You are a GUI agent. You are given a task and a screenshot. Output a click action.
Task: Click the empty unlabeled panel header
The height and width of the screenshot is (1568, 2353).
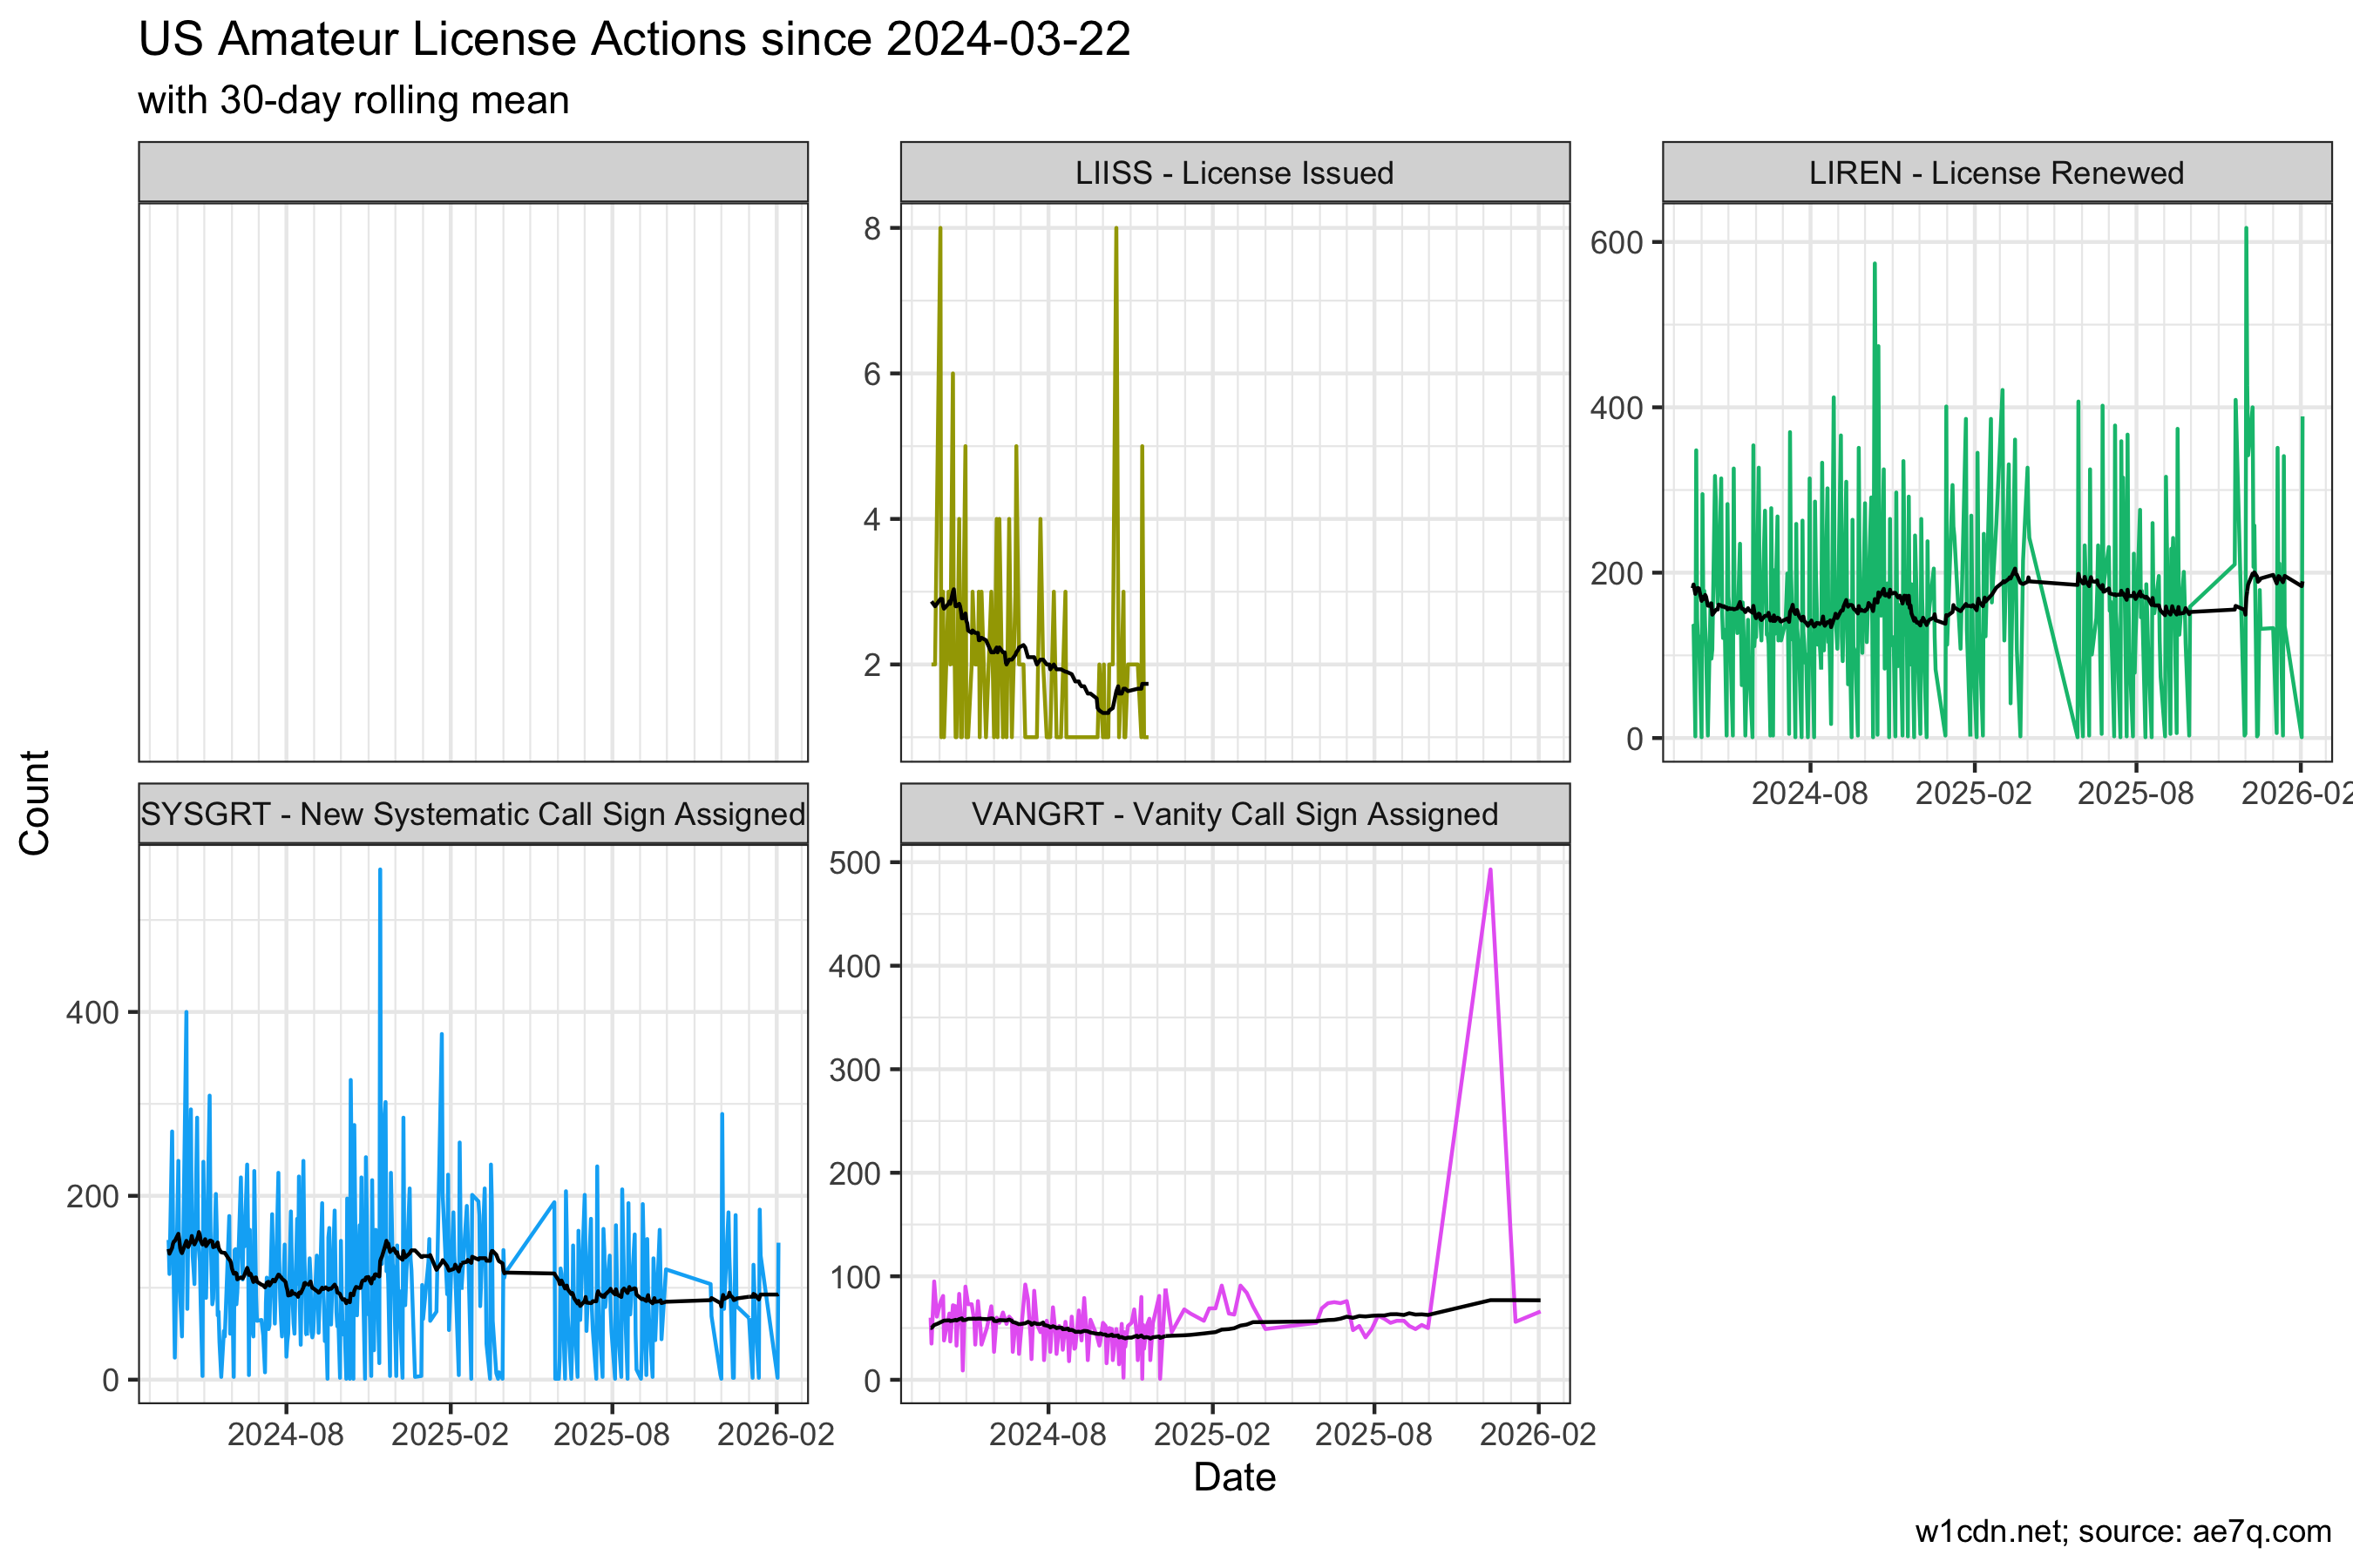(473, 173)
